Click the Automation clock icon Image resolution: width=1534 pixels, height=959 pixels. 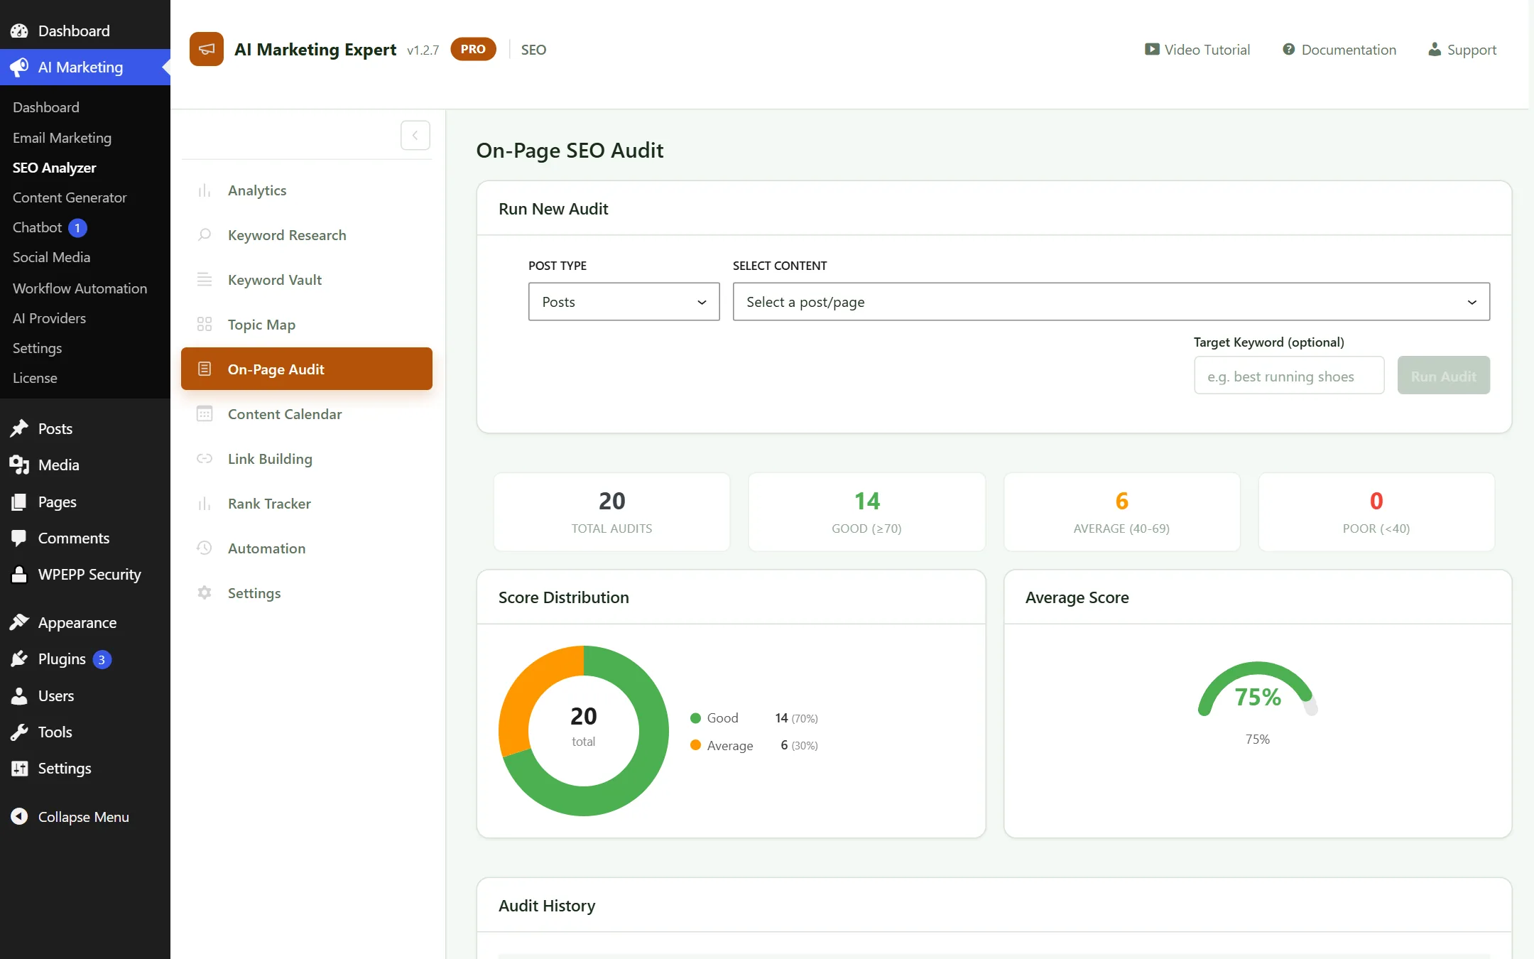[205, 548]
